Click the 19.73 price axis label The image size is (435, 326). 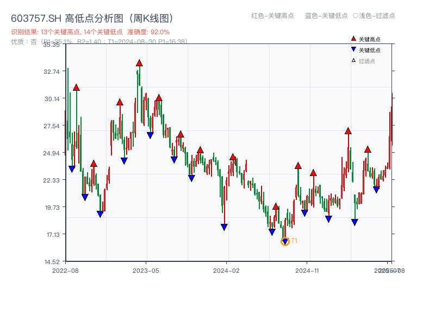(x=52, y=208)
